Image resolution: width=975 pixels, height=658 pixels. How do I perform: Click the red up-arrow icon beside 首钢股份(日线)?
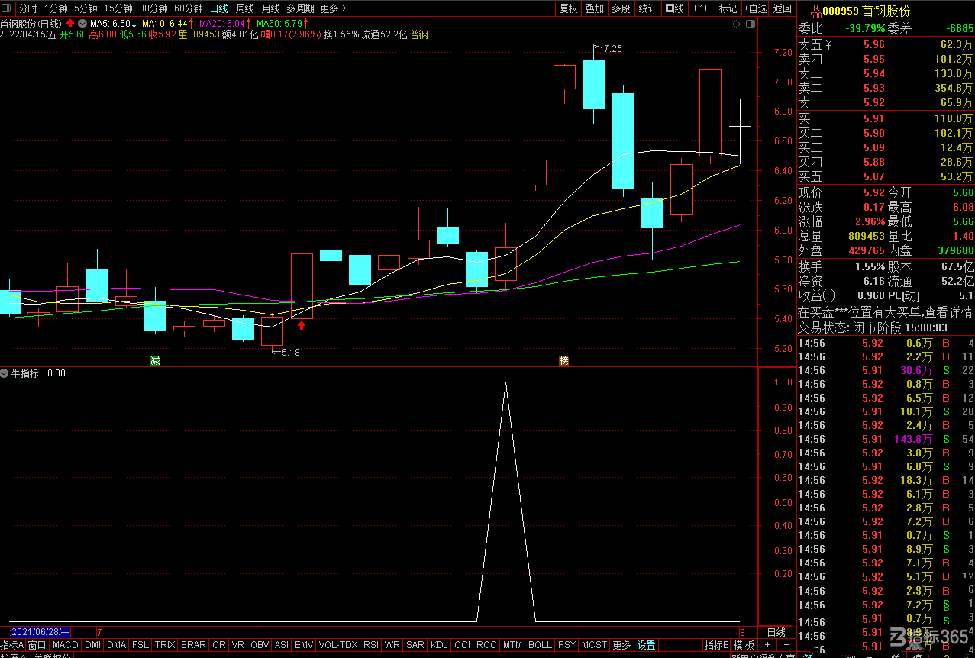[70, 23]
